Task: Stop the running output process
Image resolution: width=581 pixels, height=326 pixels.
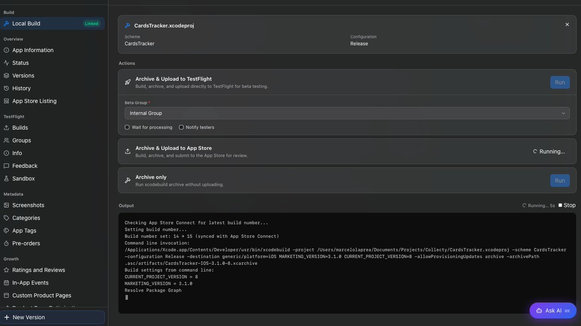Action: [x=567, y=205]
